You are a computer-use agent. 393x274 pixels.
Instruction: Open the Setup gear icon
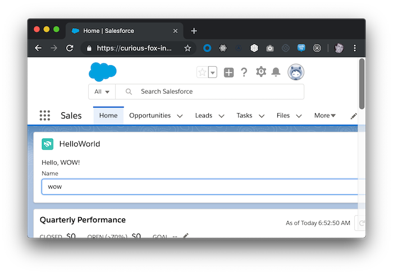[x=261, y=72]
